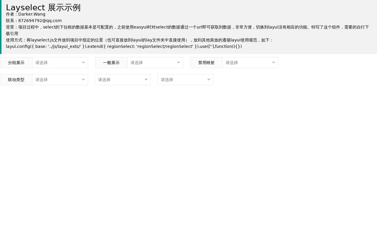Click the 禁用映射 label

point(206,63)
